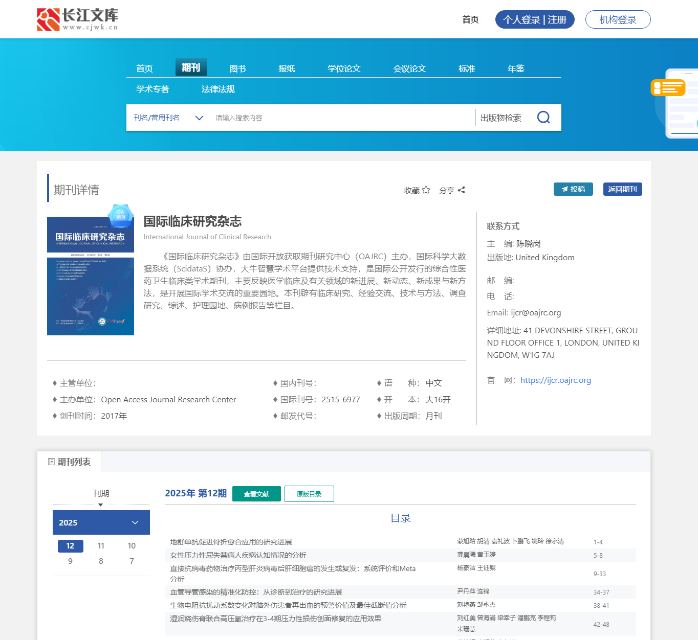This screenshot has width=698, height=640.
Task: Click the institution login button
Action: click(x=618, y=19)
